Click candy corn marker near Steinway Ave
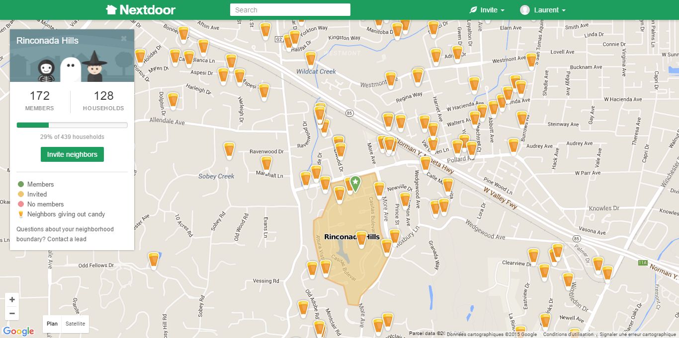The image size is (679, 338). point(522,120)
